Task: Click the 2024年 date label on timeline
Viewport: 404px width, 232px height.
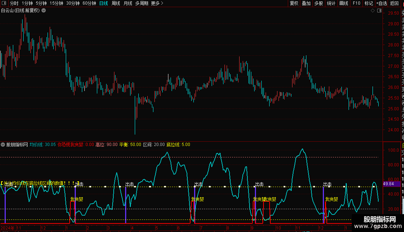Action: pos(8,228)
